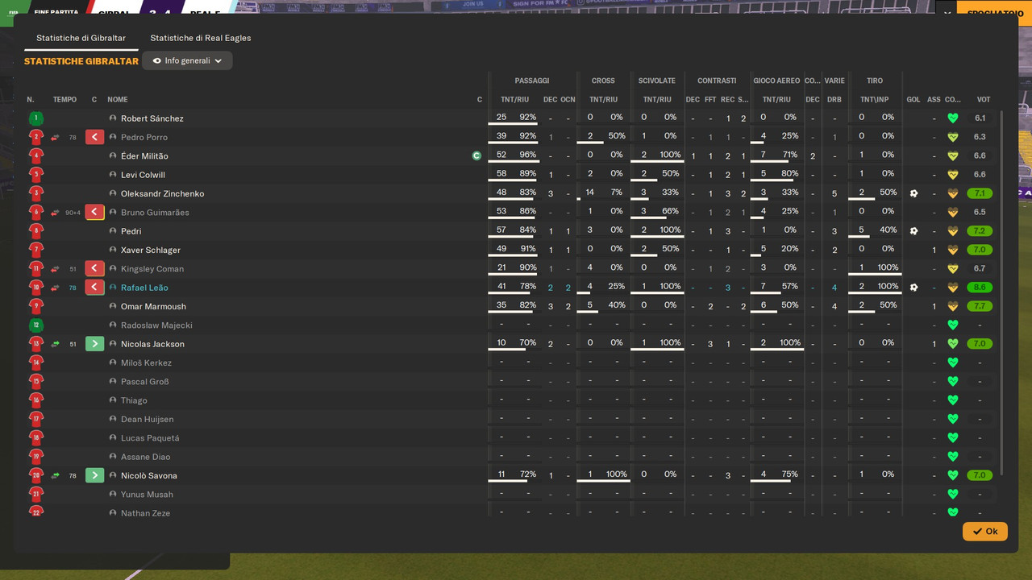Click the player name Pascal Groß

point(145,382)
